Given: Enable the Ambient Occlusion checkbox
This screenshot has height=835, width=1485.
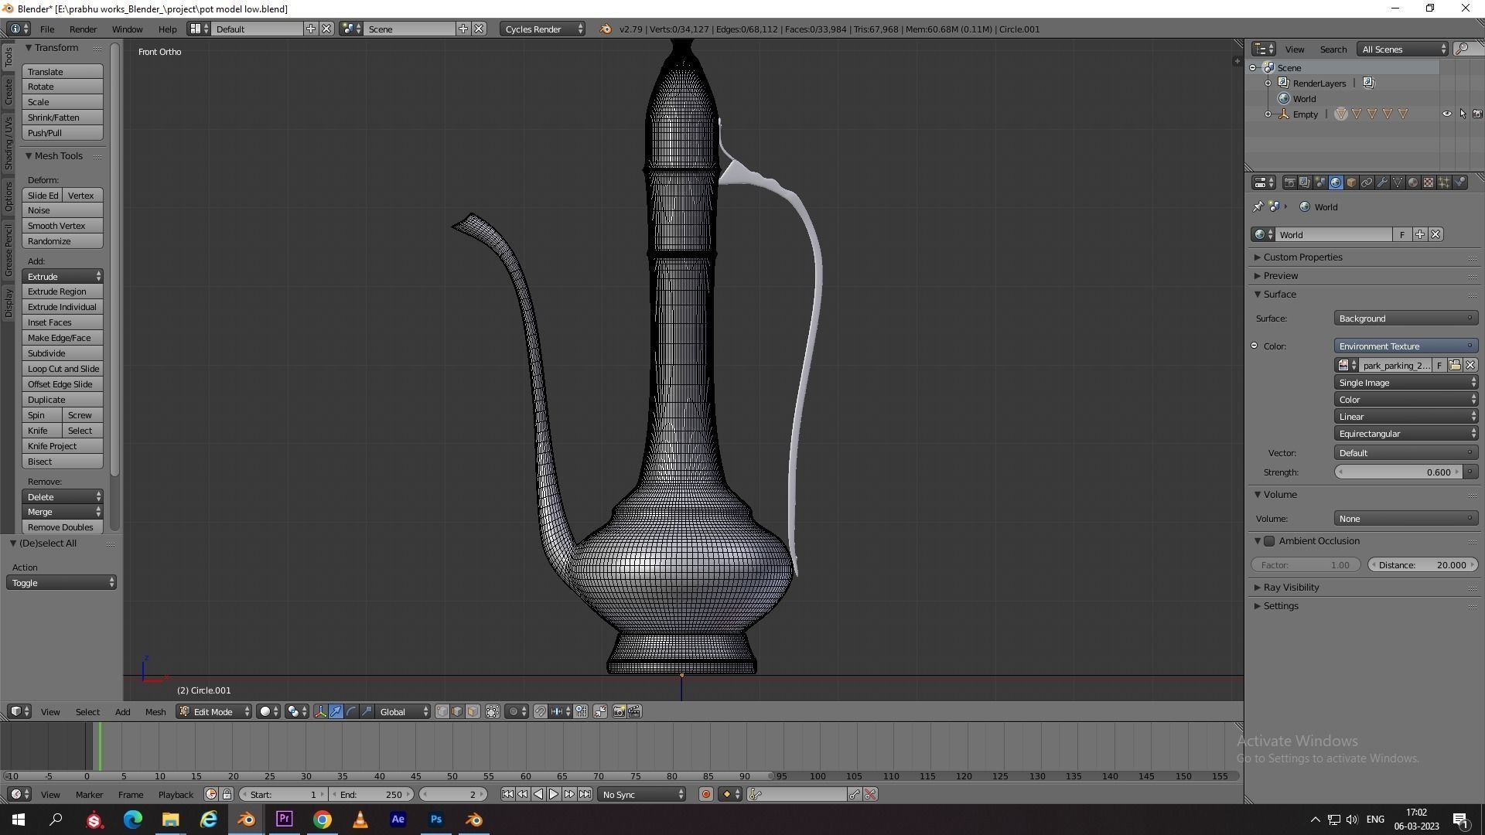Looking at the screenshot, I should click(x=1269, y=541).
